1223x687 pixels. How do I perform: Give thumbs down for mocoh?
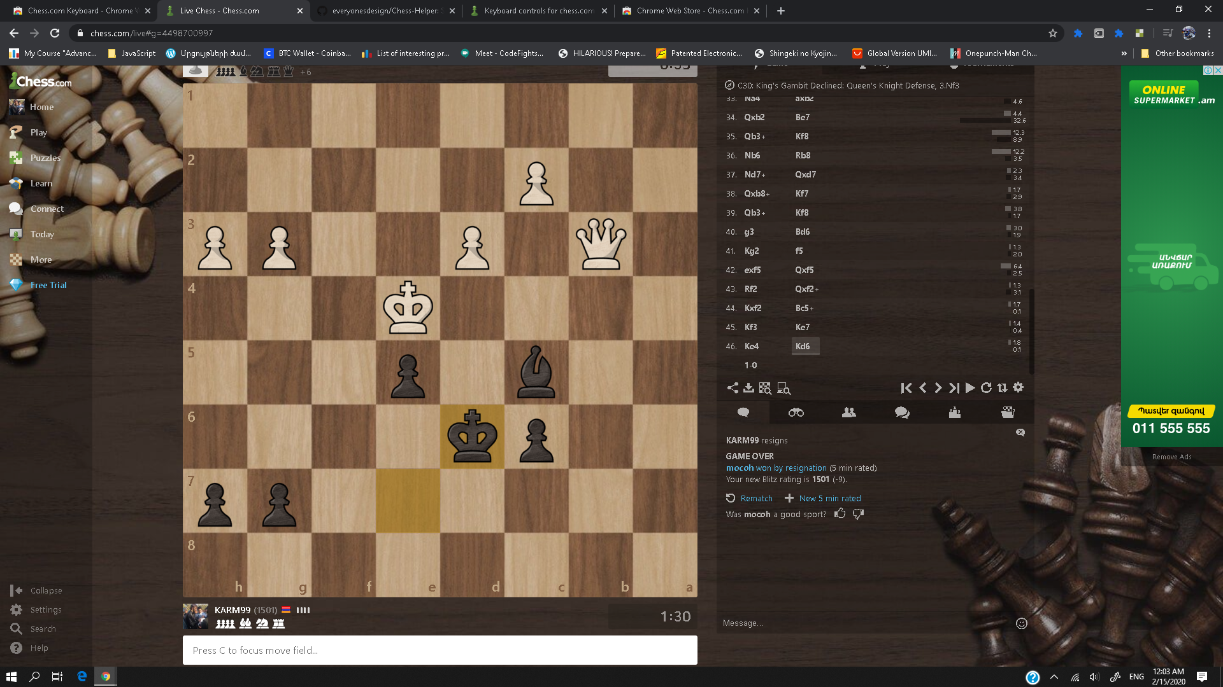pyautogui.click(x=858, y=514)
